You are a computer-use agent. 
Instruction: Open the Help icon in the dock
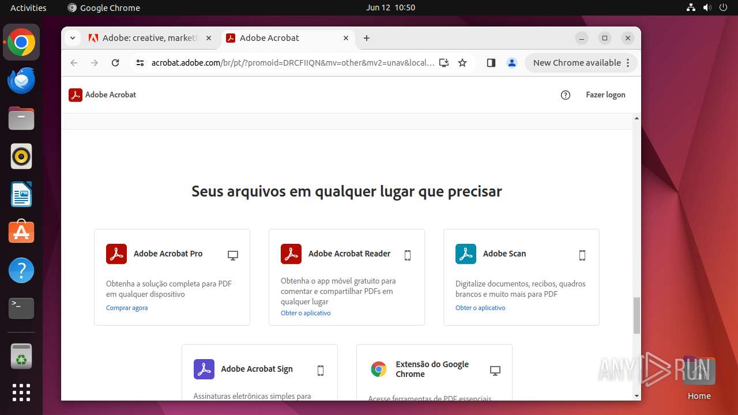[x=21, y=270]
